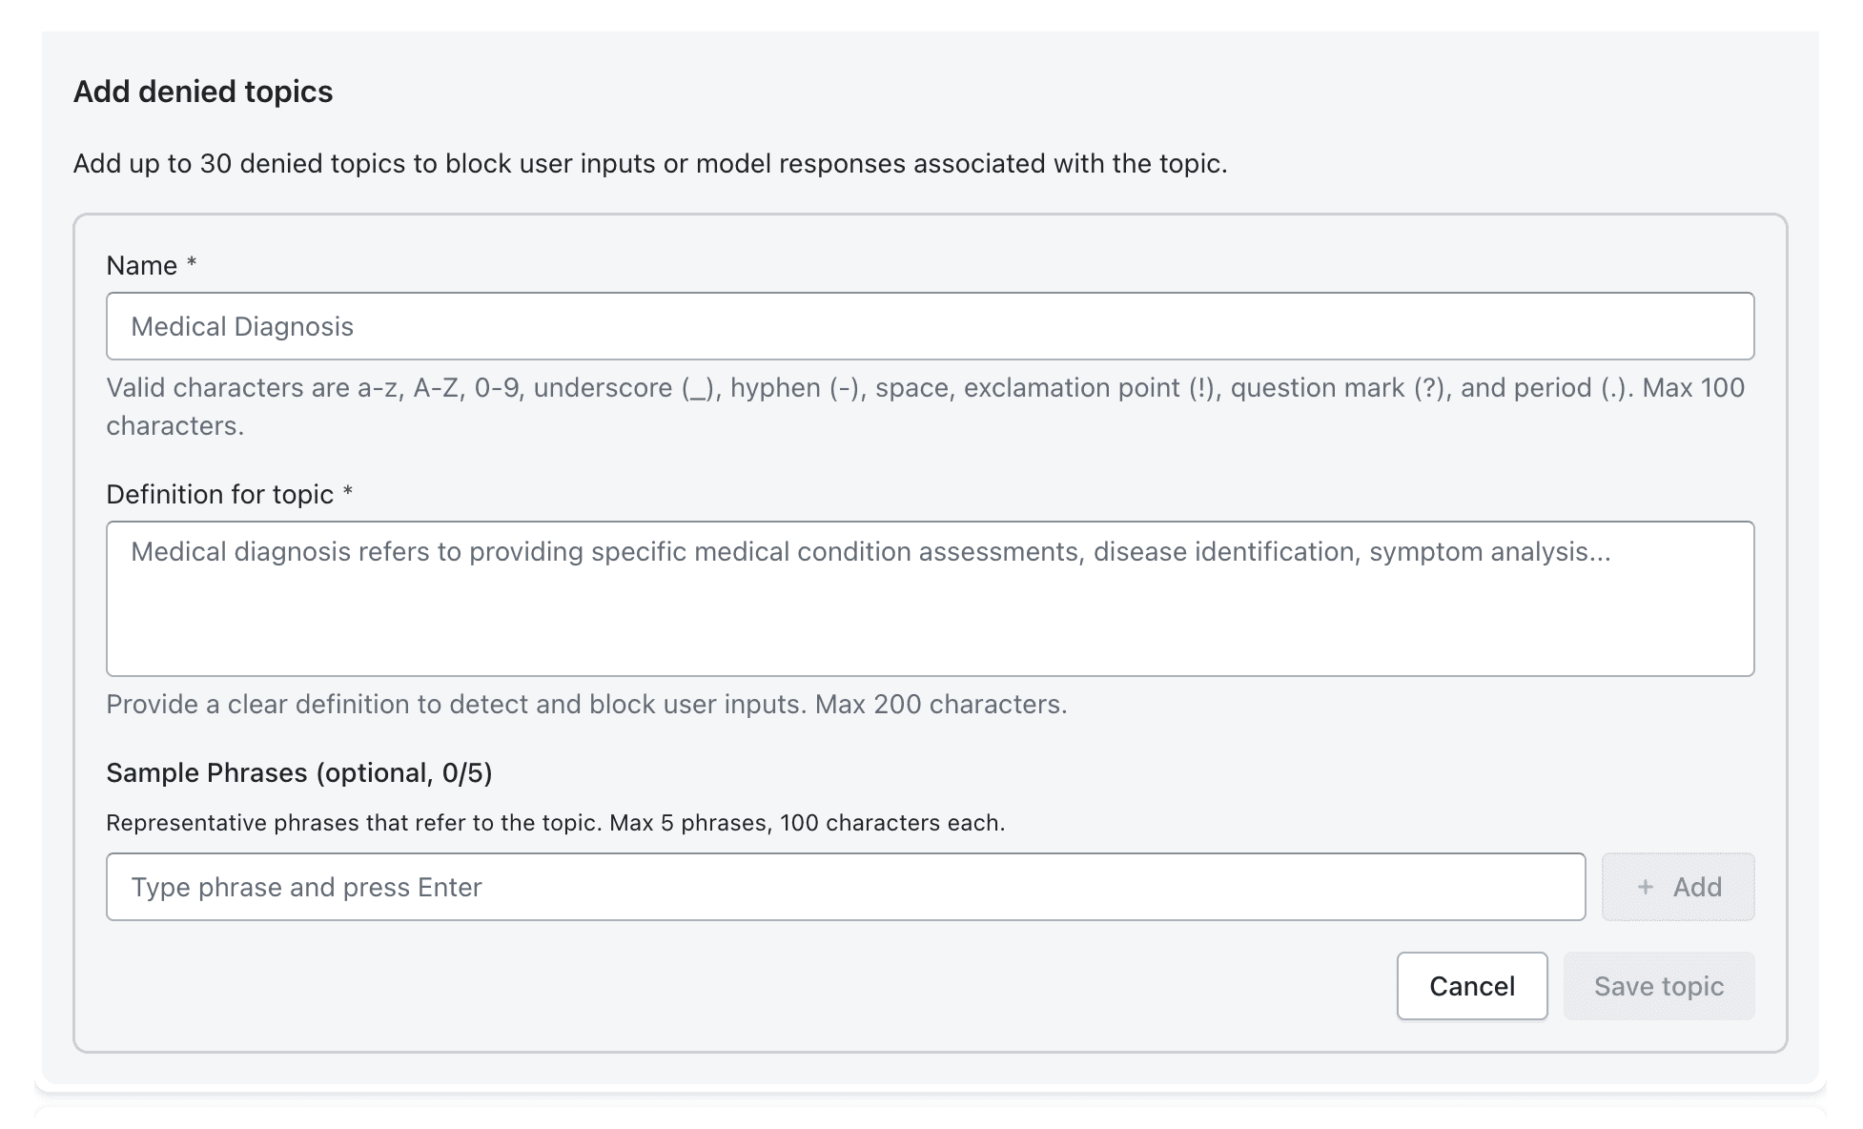This screenshot has width=1863, height=1129.
Task: Click the 'Definition for topic' label
Action: 219,494
